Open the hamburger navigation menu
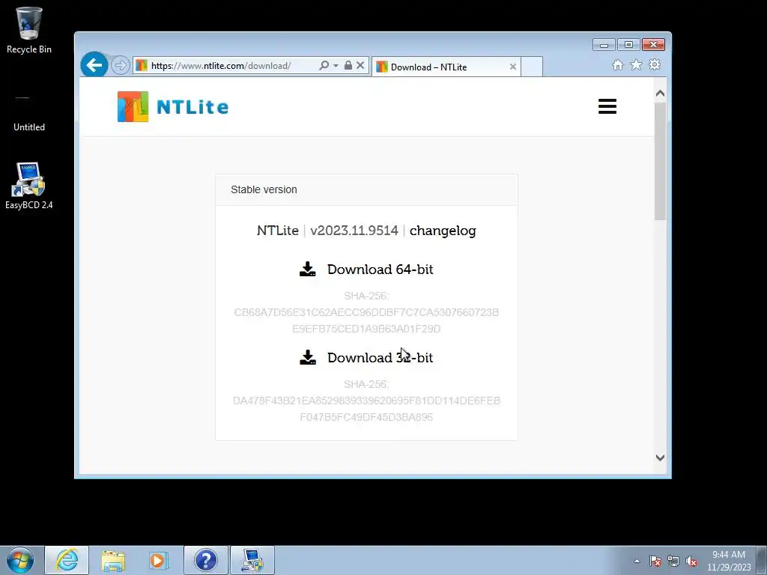 607,106
